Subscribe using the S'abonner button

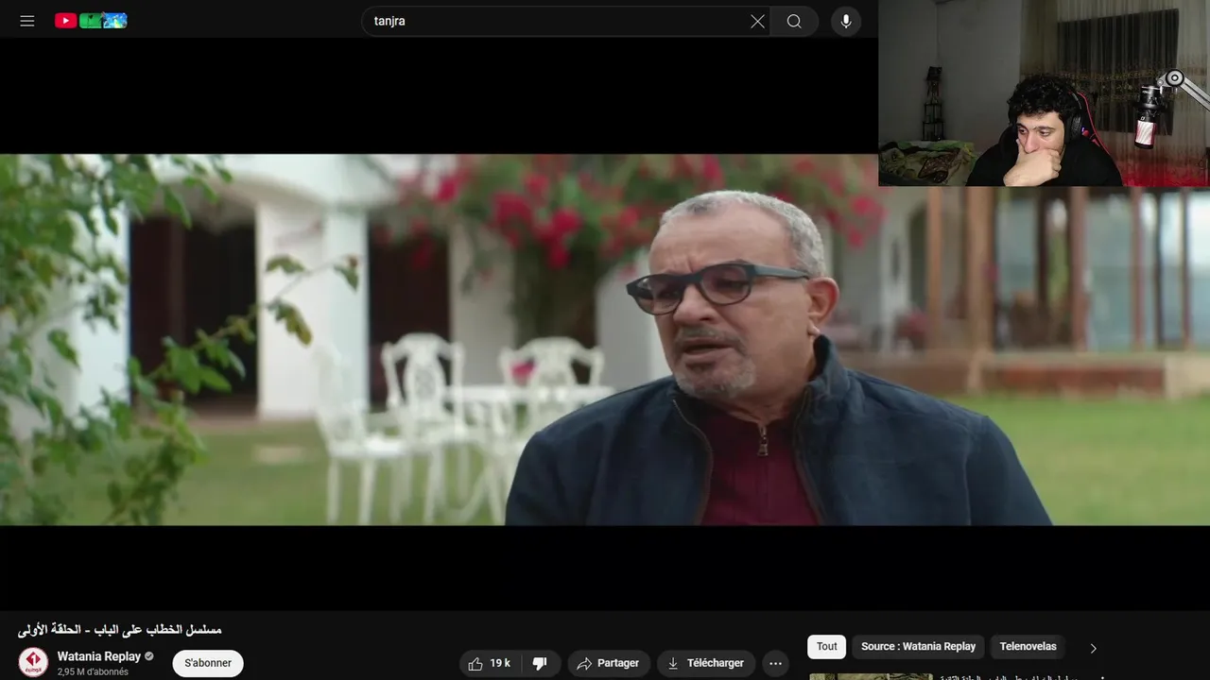click(208, 663)
